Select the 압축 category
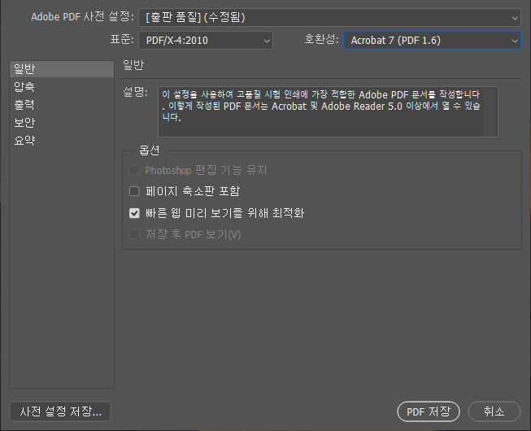531x431 pixels. tap(62, 87)
